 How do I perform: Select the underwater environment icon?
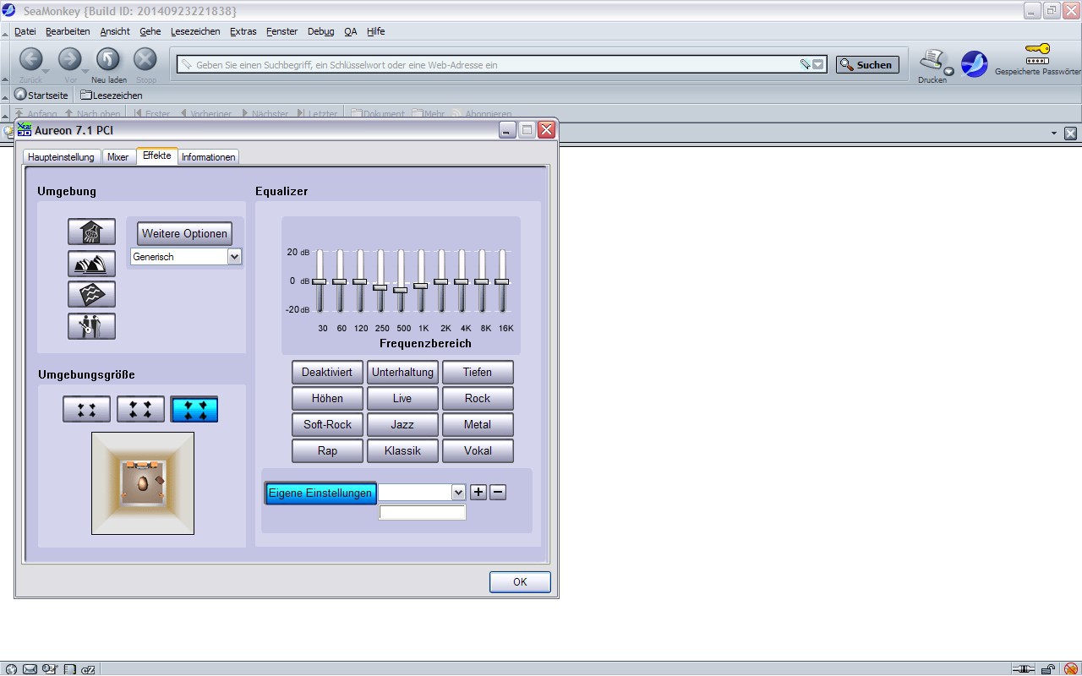tap(91, 294)
